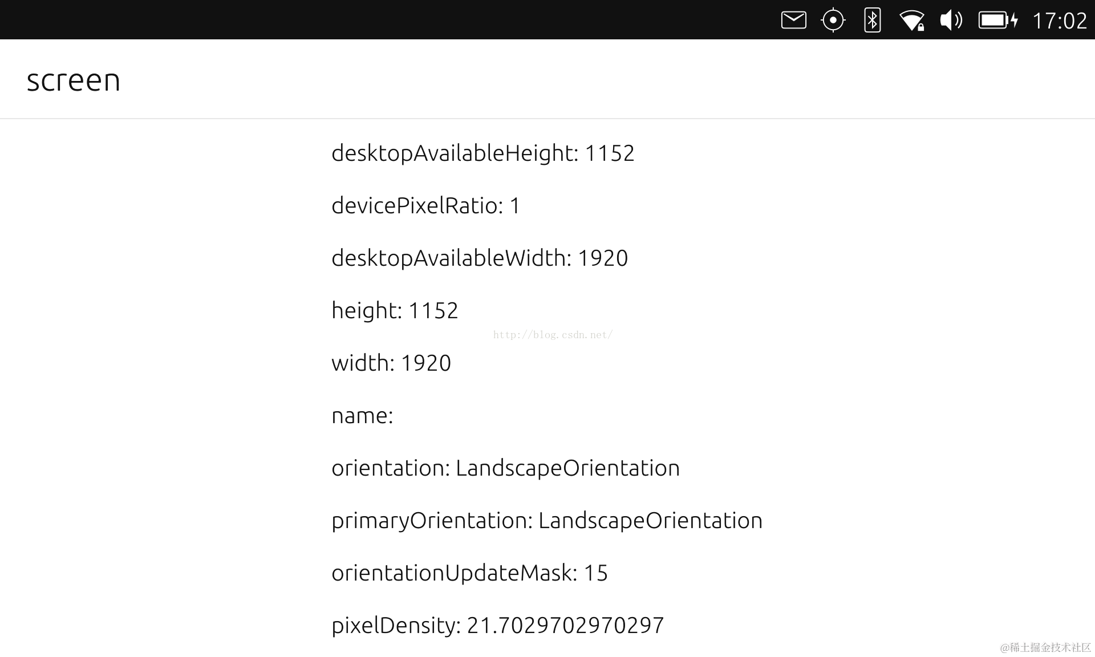Viewport: 1095px width, 657px height.
Task: Select the orientation: LandscapeOrientation line
Action: (505, 468)
